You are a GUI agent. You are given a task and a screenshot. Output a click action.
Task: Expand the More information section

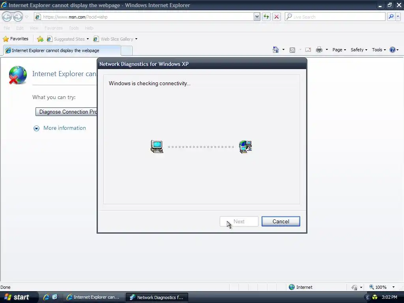[x=60, y=128]
